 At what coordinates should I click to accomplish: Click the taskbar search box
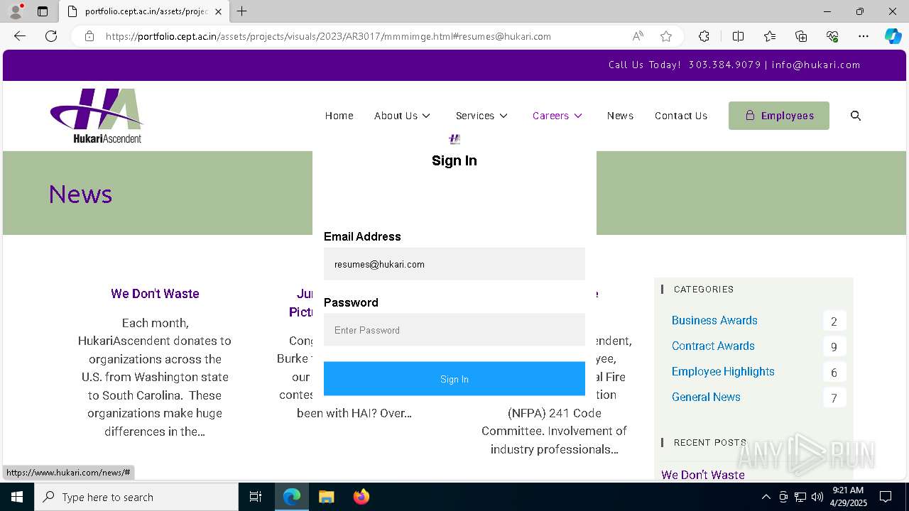136,497
